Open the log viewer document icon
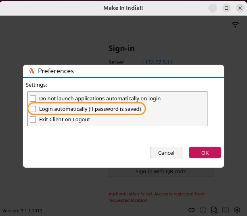 point(214,210)
